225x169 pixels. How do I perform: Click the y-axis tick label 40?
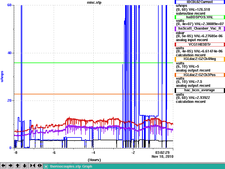[x=9, y=53]
